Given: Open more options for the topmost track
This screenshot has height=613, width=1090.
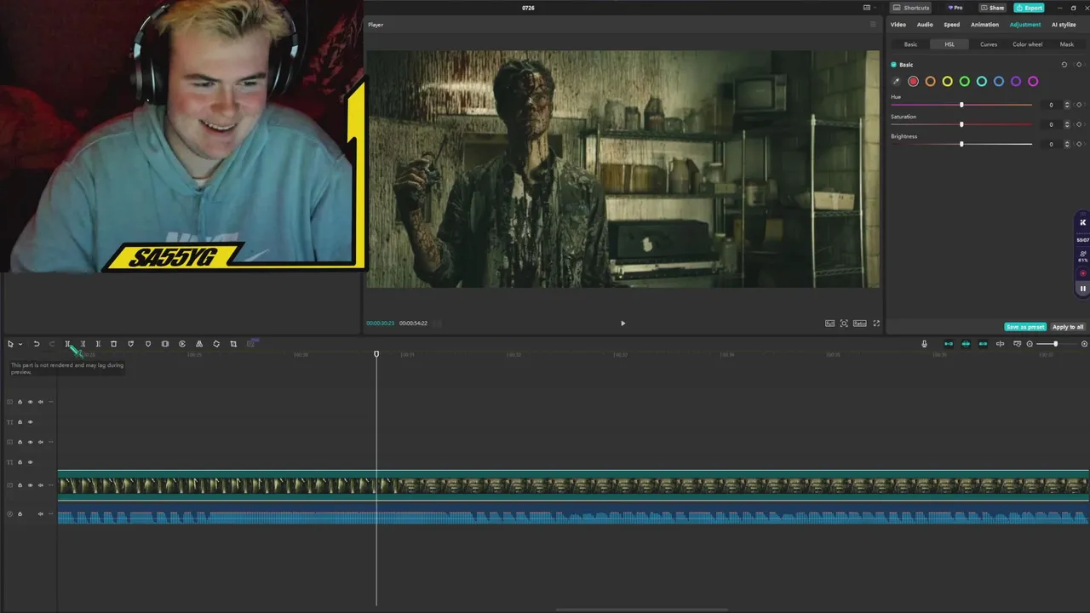Looking at the screenshot, I should 51,402.
